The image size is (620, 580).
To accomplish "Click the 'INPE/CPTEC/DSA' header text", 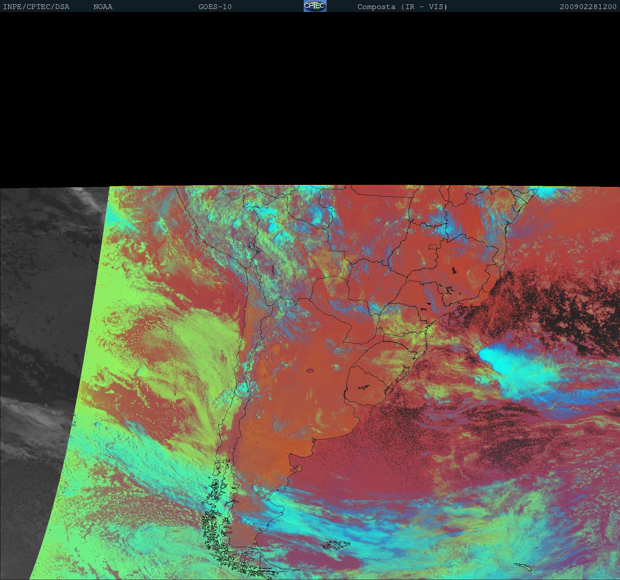I will [x=36, y=7].
